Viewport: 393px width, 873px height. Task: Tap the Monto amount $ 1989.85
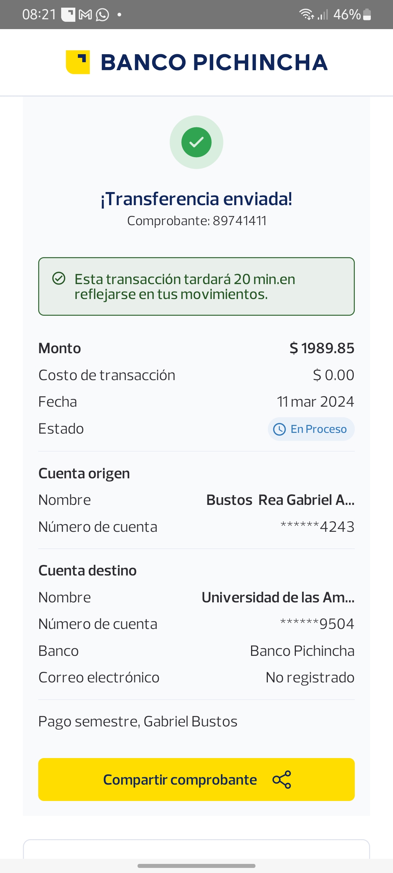click(322, 348)
